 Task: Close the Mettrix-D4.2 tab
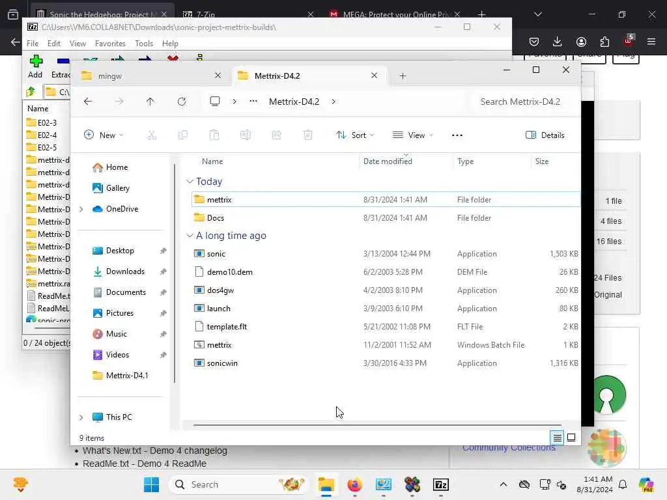pos(374,76)
